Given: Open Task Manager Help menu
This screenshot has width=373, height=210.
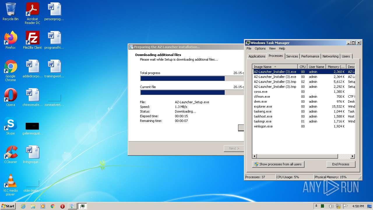Looking at the screenshot, I should click(x=282, y=48).
